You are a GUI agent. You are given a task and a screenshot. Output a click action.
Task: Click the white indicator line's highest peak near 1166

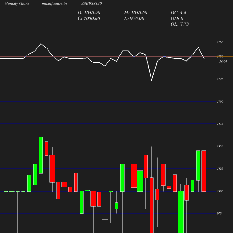[41, 44]
